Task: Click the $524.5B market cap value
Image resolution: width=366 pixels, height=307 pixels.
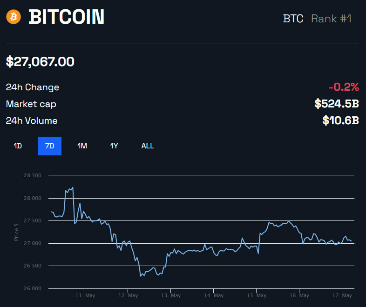Action: pyautogui.click(x=337, y=104)
